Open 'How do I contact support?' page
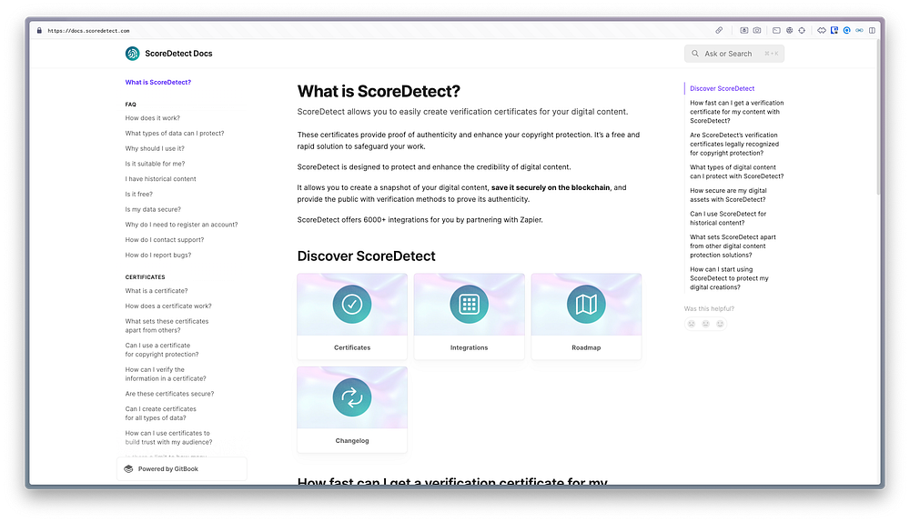 tap(165, 239)
